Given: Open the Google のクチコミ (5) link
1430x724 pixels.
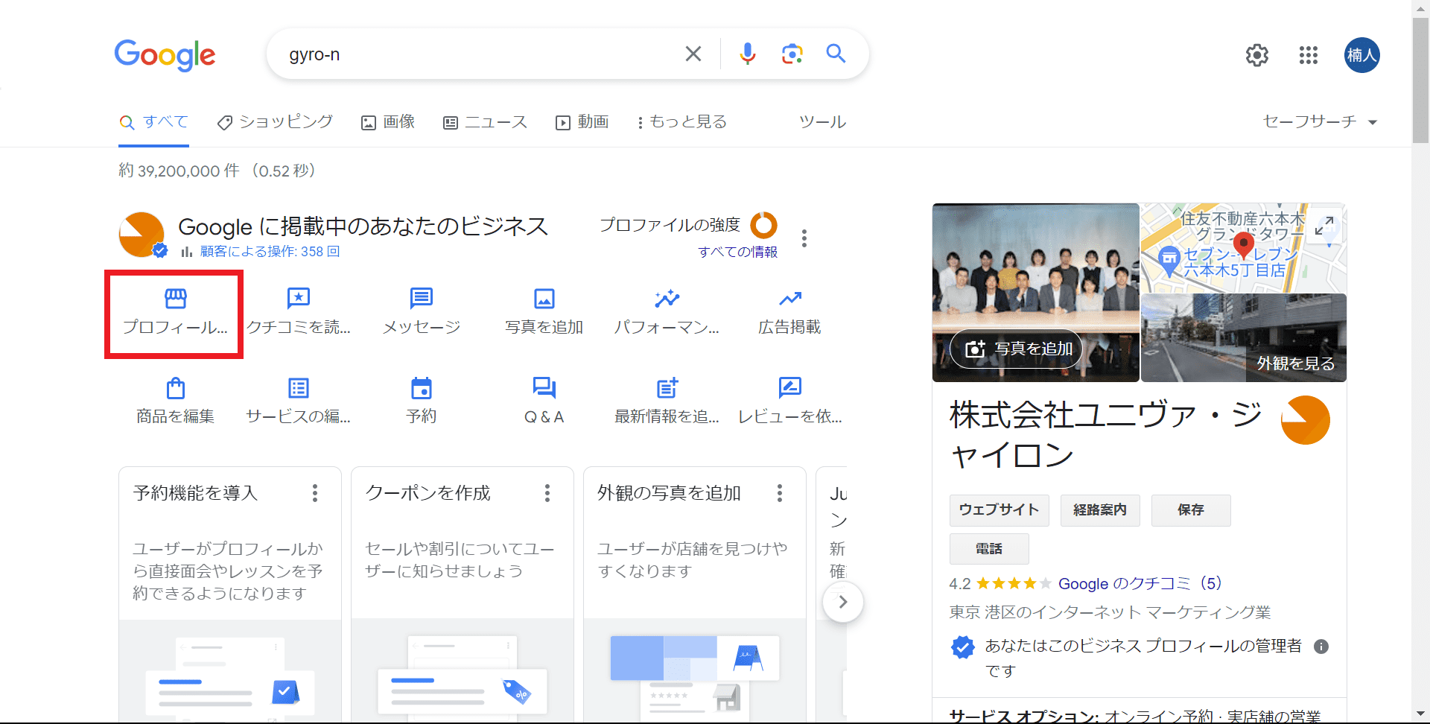Looking at the screenshot, I should pos(1140,583).
